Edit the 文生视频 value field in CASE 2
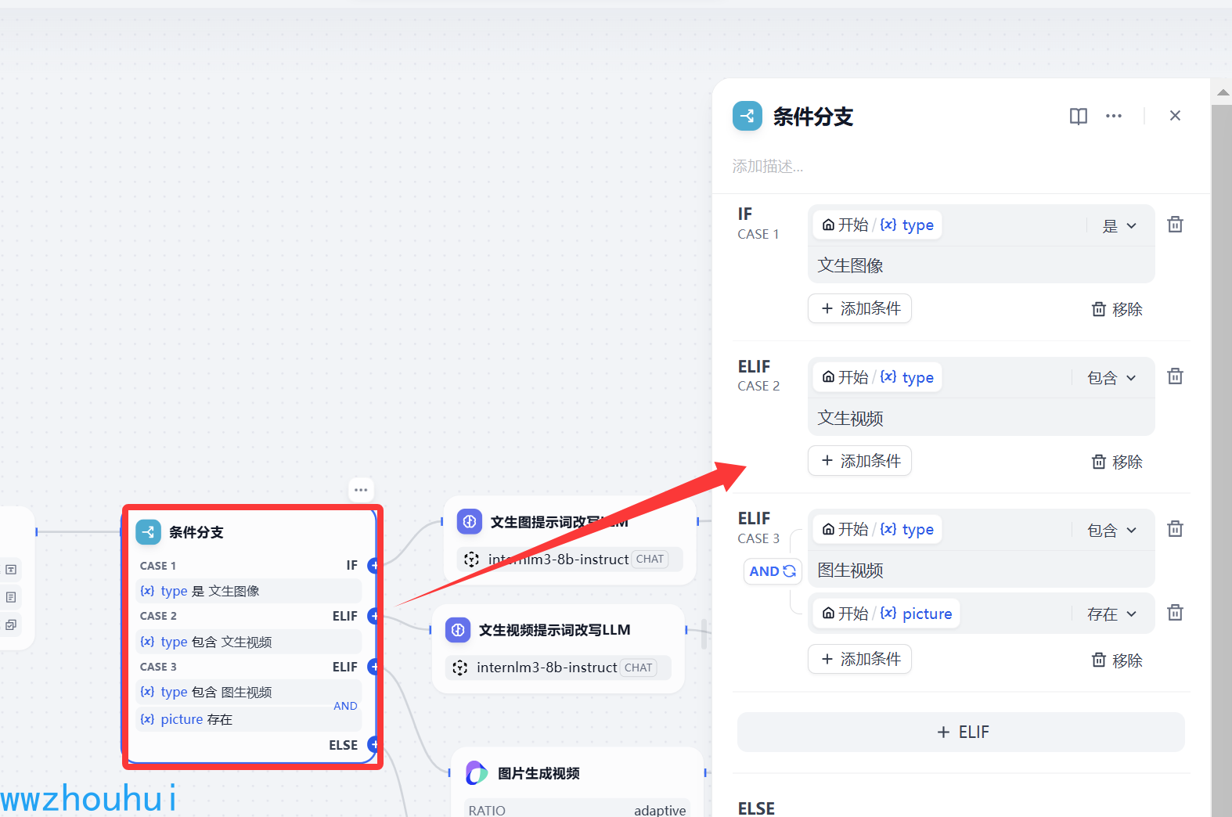Image resolution: width=1232 pixels, height=817 pixels. pyautogui.click(x=982, y=418)
